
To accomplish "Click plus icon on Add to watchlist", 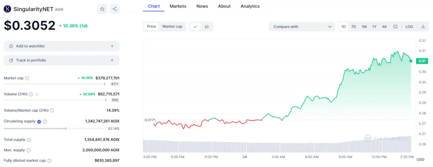I will 112,46.
